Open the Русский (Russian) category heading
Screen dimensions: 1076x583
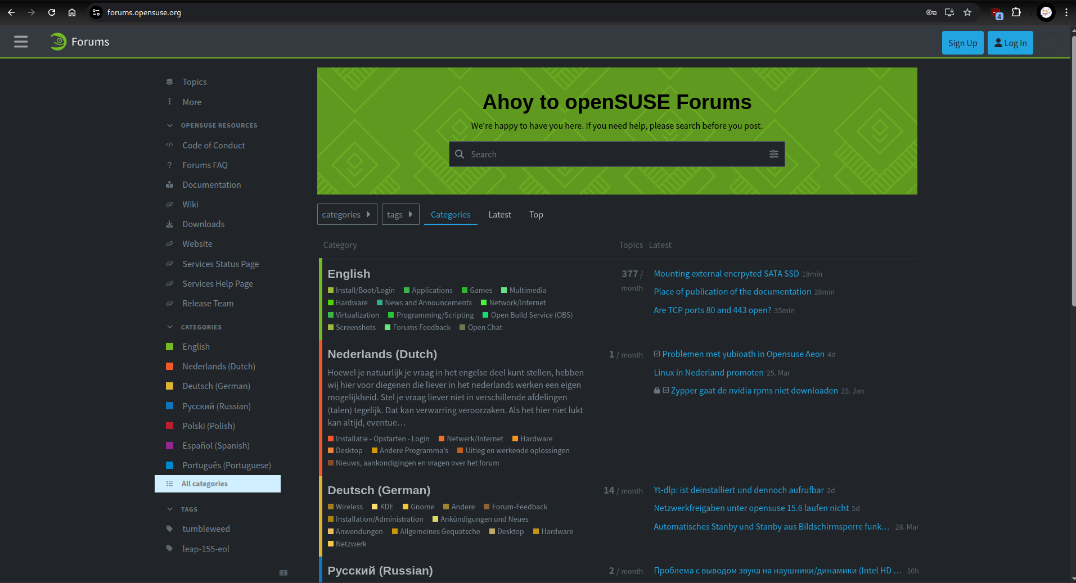(380, 571)
